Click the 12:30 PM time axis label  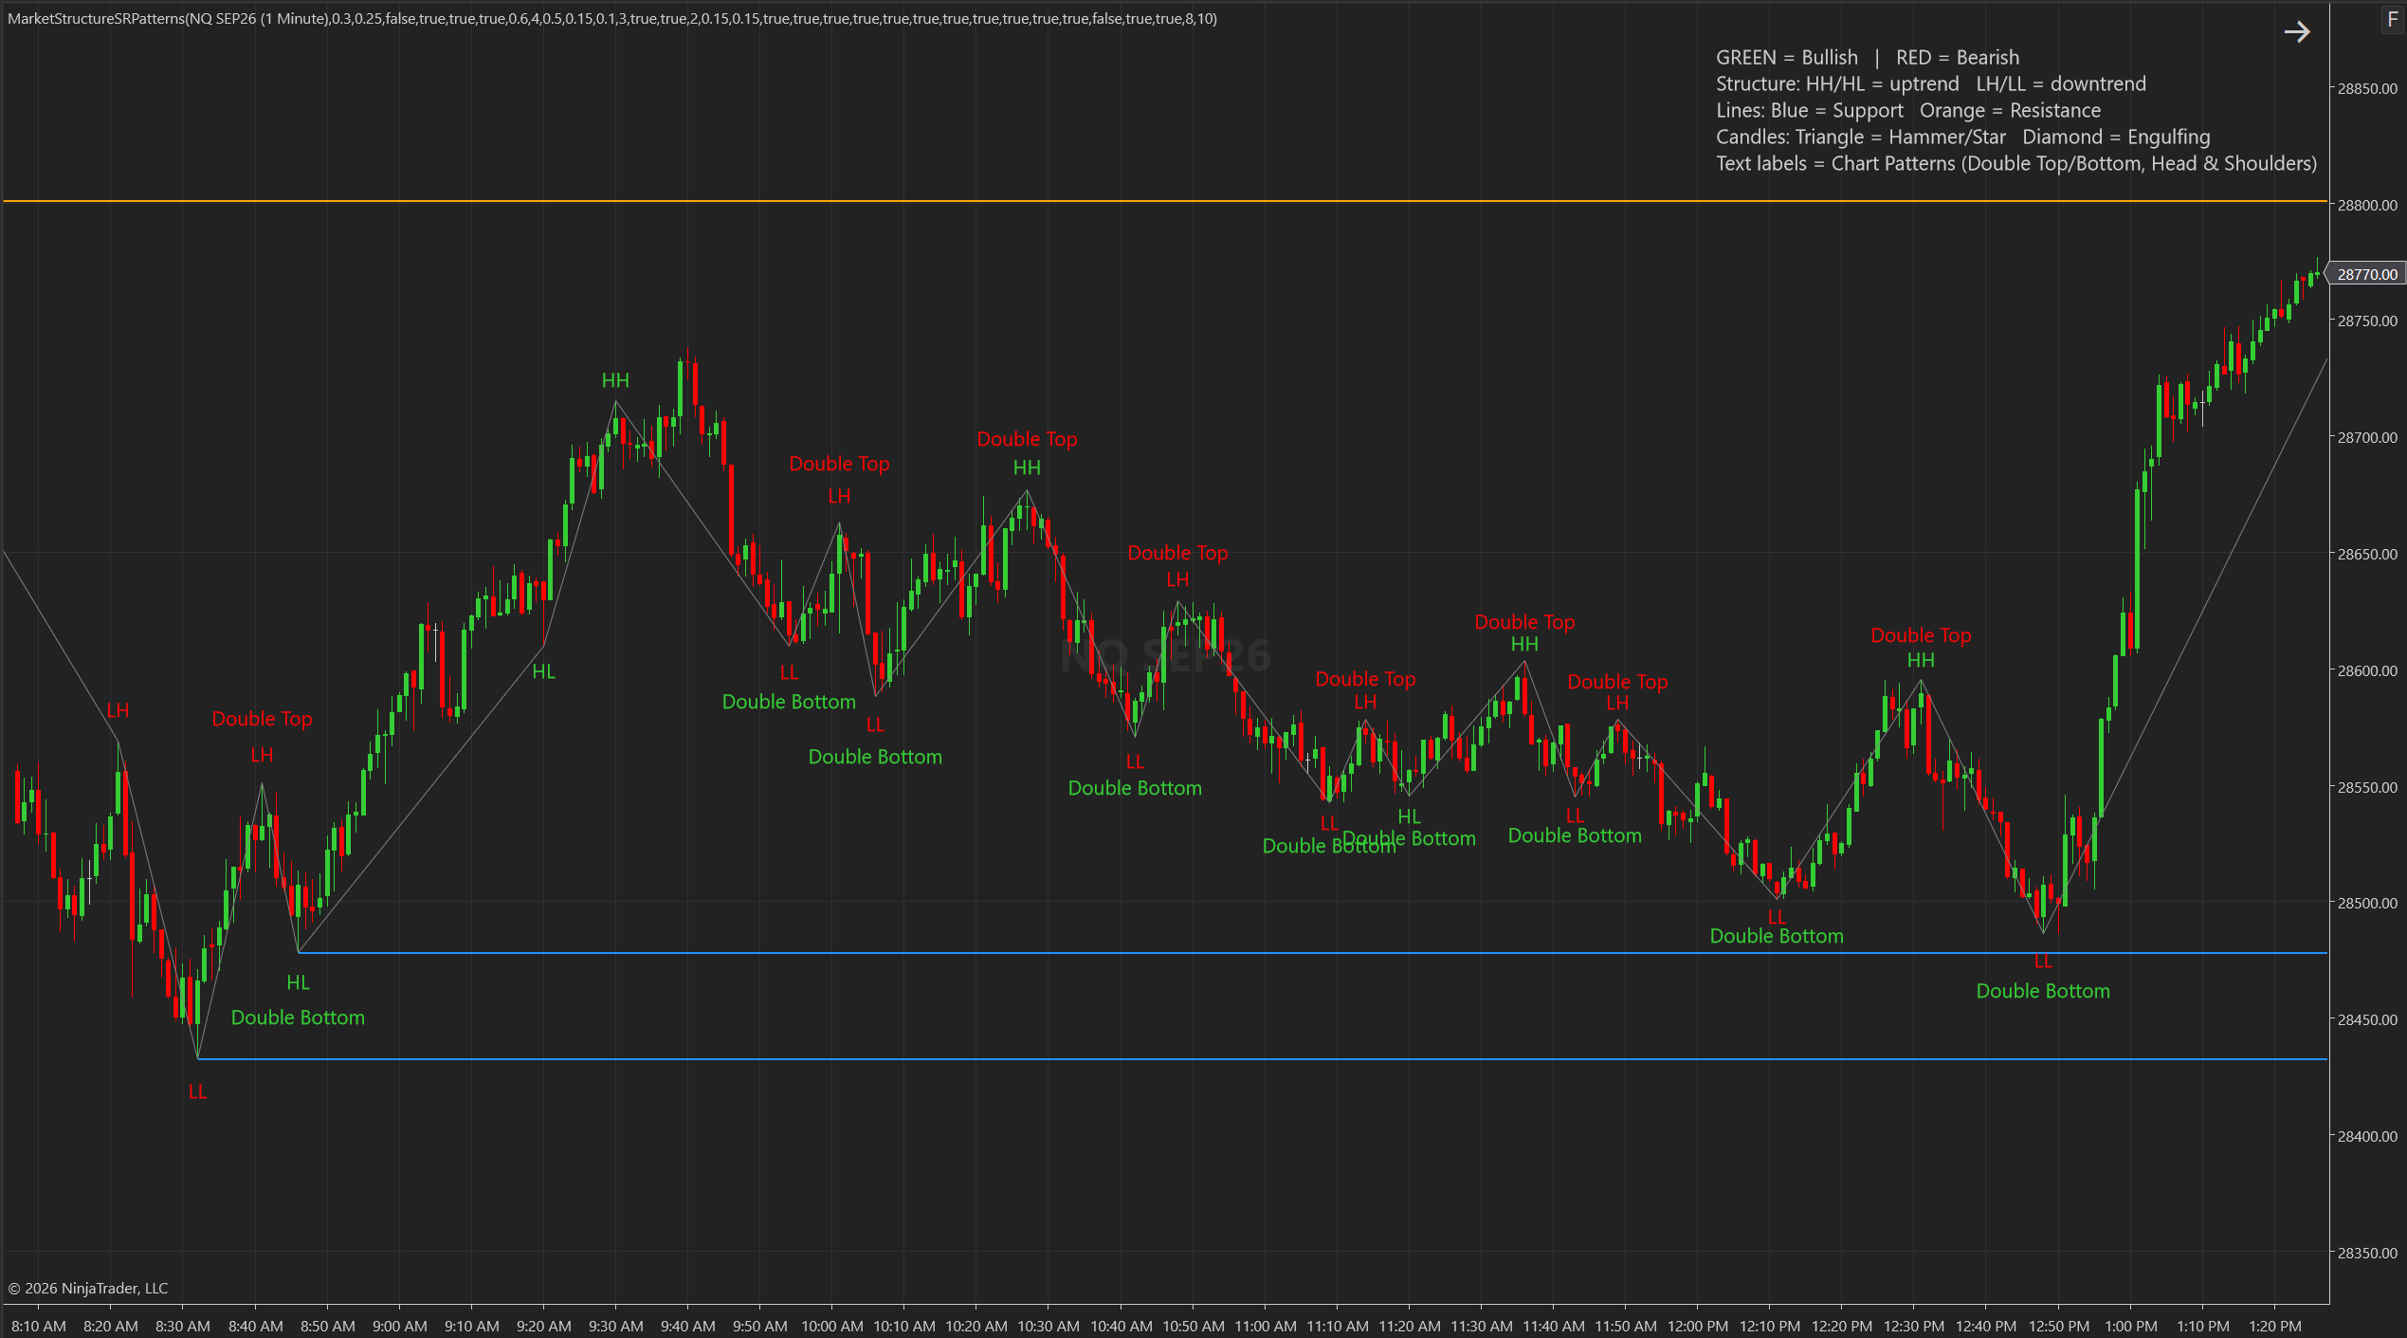pyautogui.click(x=1914, y=1326)
